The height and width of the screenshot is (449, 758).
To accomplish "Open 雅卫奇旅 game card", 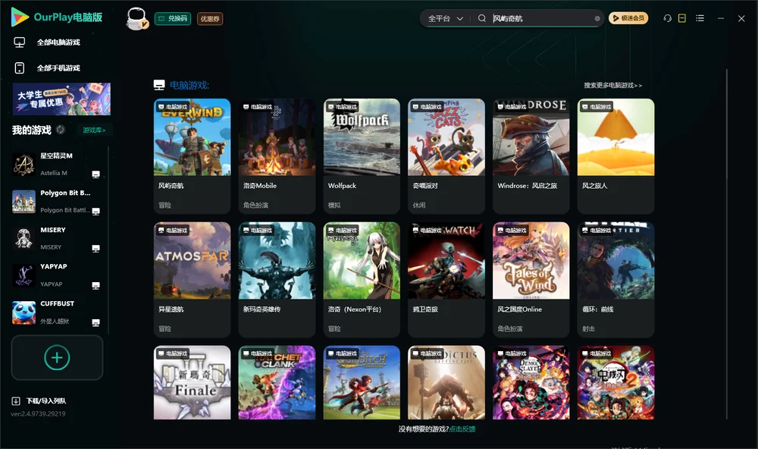I will click(x=446, y=280).
